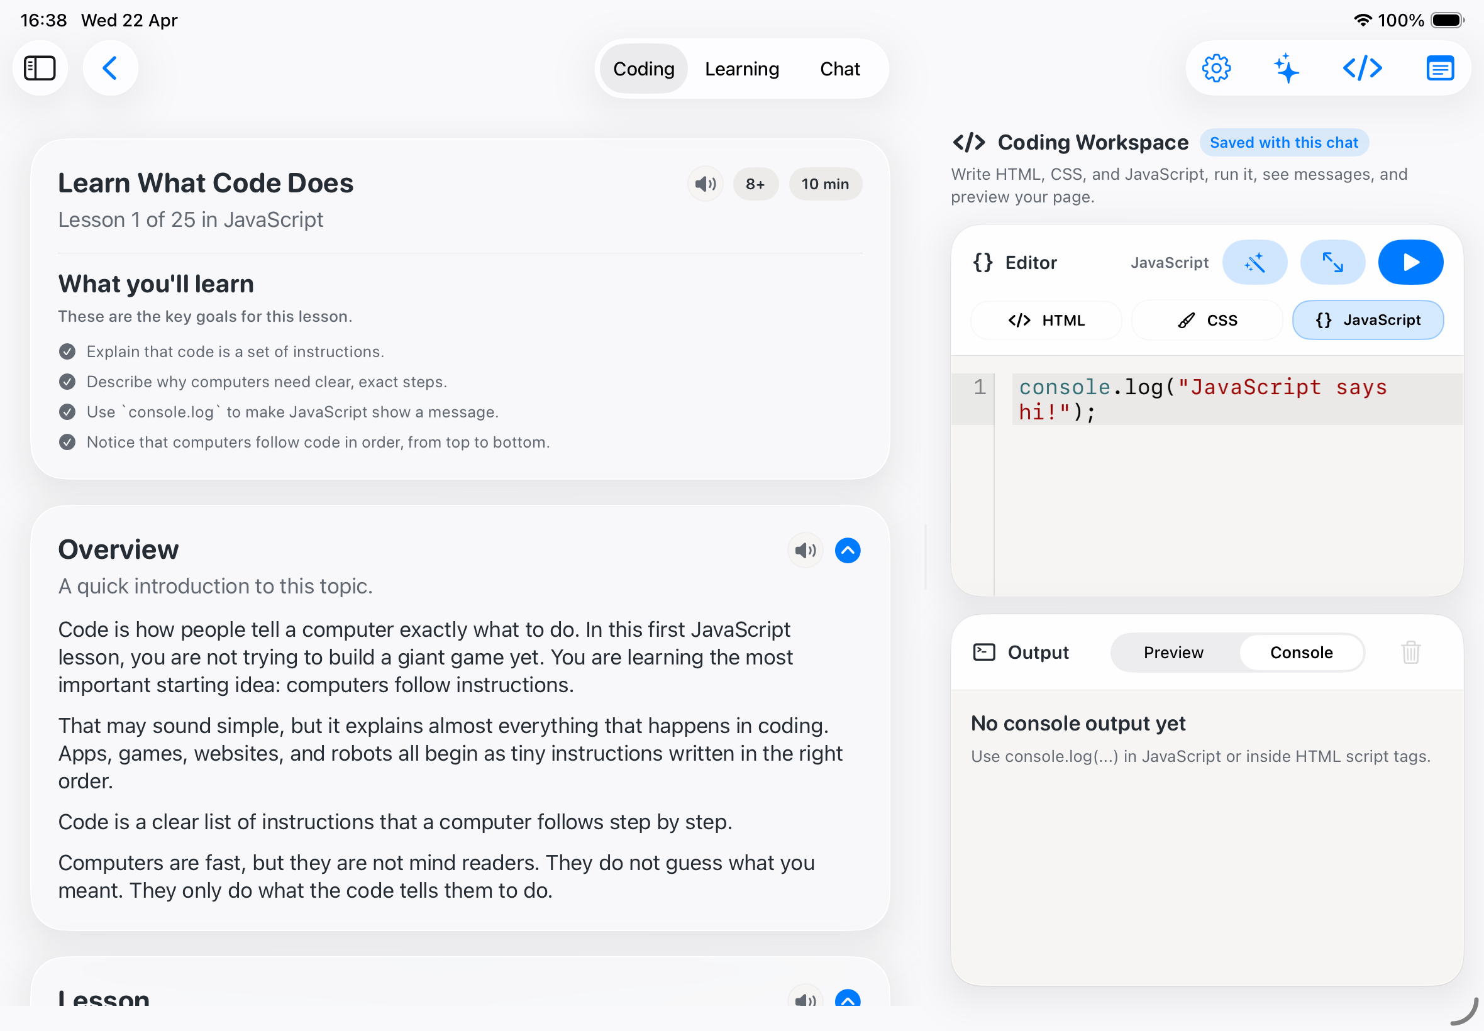
Task: Tap the Wi-Fi icon in the status bar
Action: (x=1363, y=19)
